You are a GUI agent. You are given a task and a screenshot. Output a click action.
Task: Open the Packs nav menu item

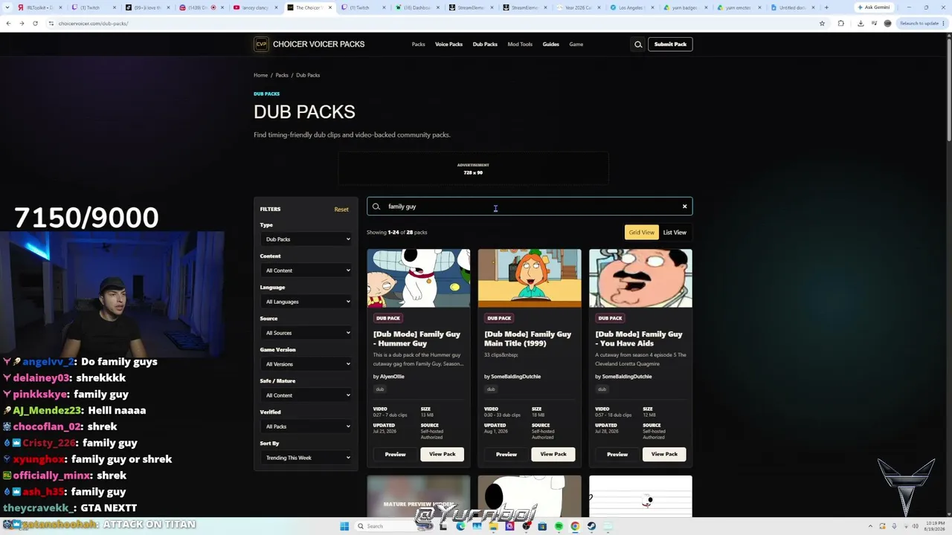point(419,45)
